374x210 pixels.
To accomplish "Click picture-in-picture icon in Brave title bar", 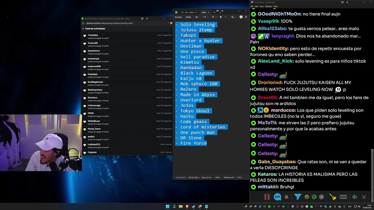I will coord(142,18).
